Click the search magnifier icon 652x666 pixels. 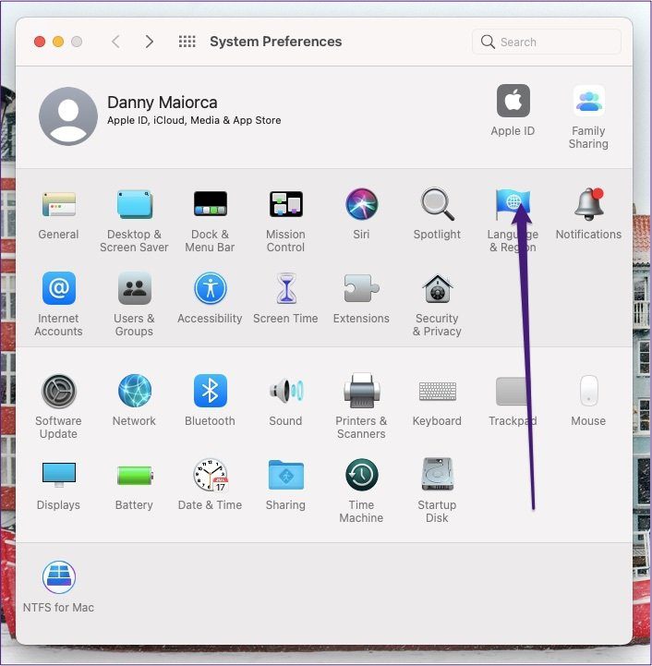488,42
